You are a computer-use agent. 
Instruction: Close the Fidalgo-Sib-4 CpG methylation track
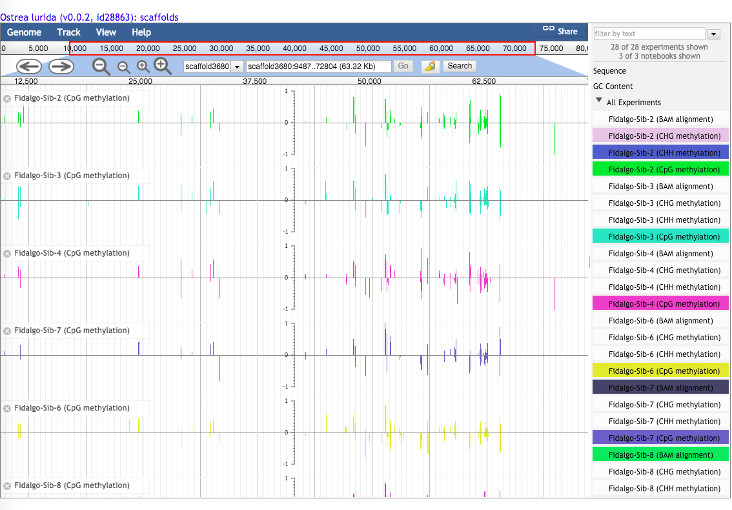pyautogui.click(x=7, y=254)
